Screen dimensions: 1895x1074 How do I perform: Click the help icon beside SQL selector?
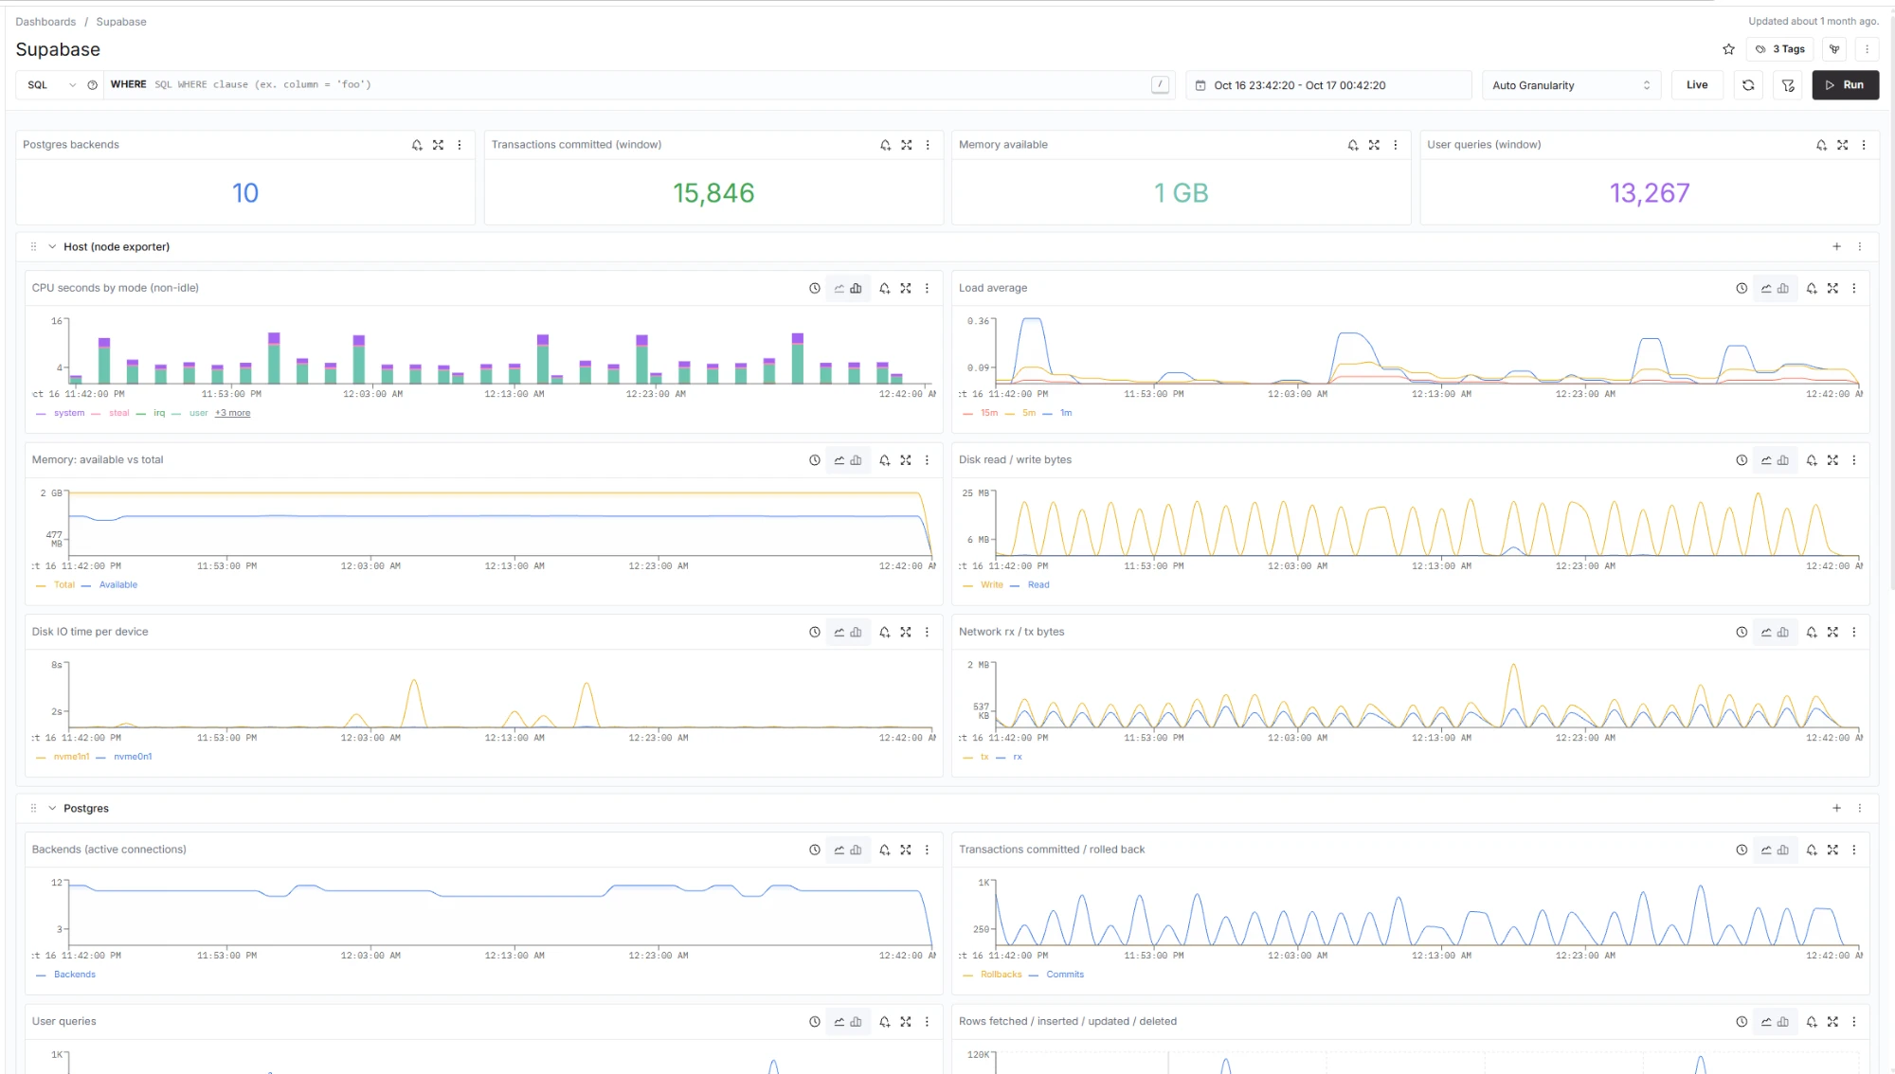click(x=92, y=85)
